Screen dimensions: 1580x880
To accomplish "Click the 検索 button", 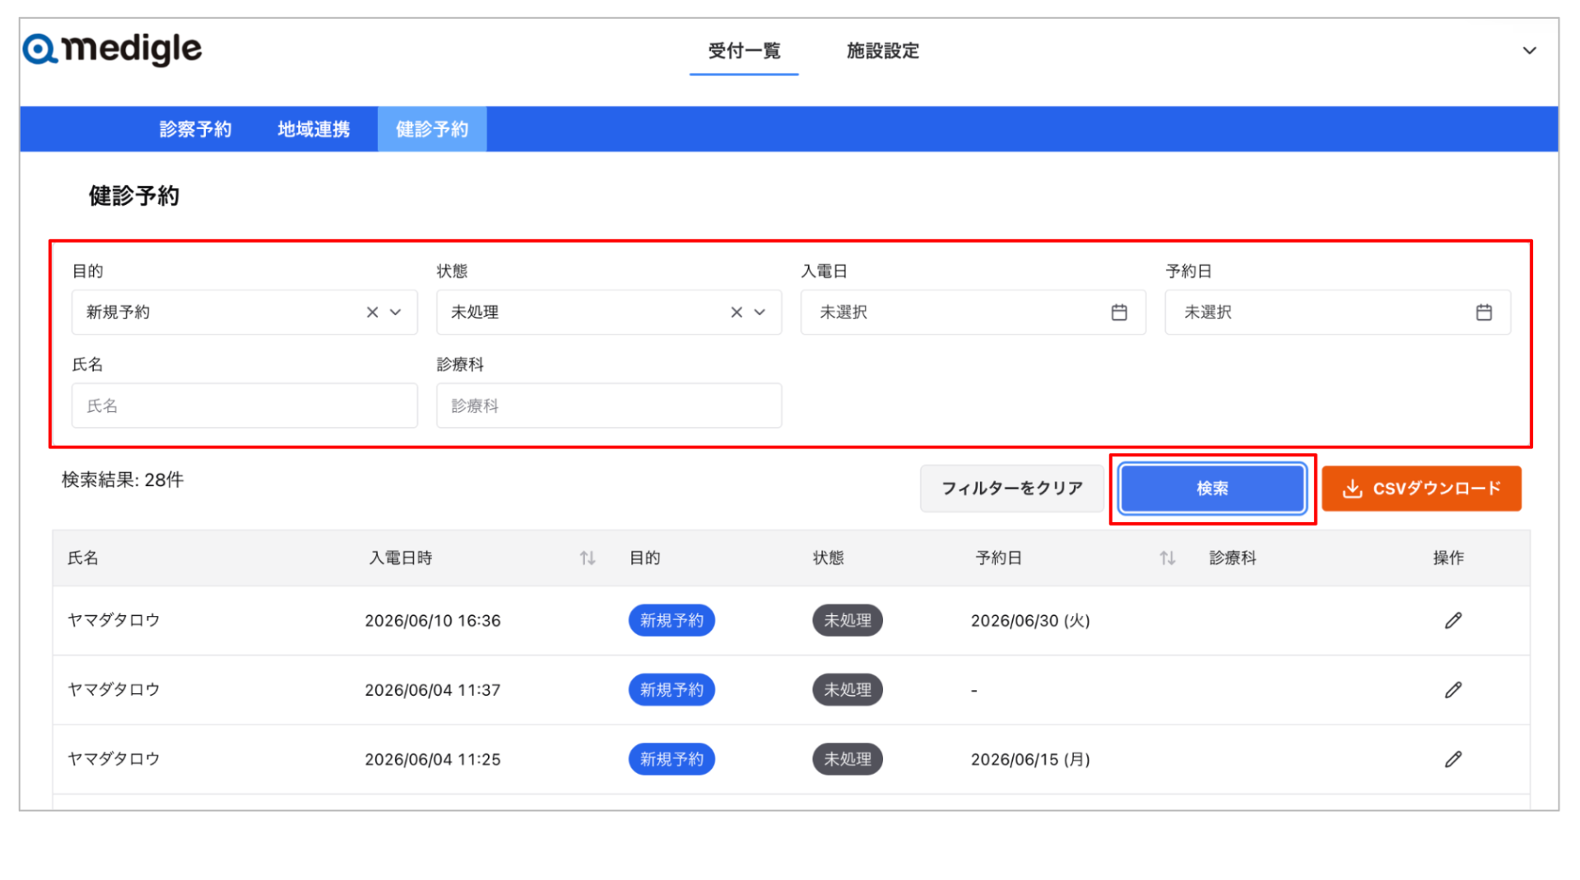I will 1212,489.
